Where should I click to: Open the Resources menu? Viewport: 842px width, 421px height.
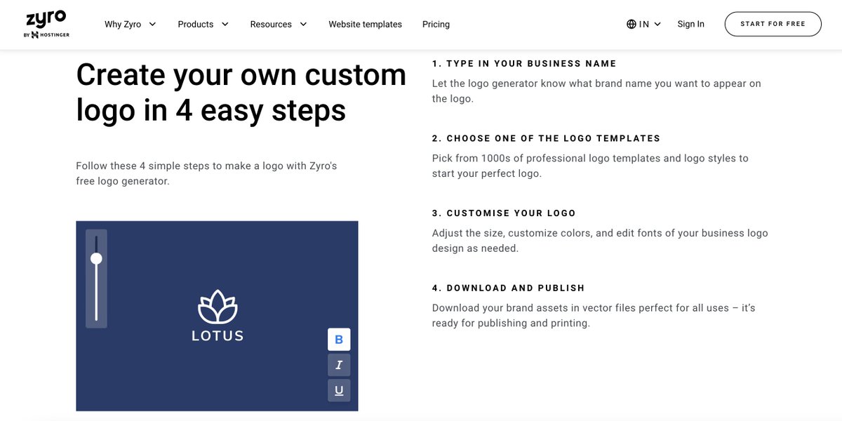point(279,24)
